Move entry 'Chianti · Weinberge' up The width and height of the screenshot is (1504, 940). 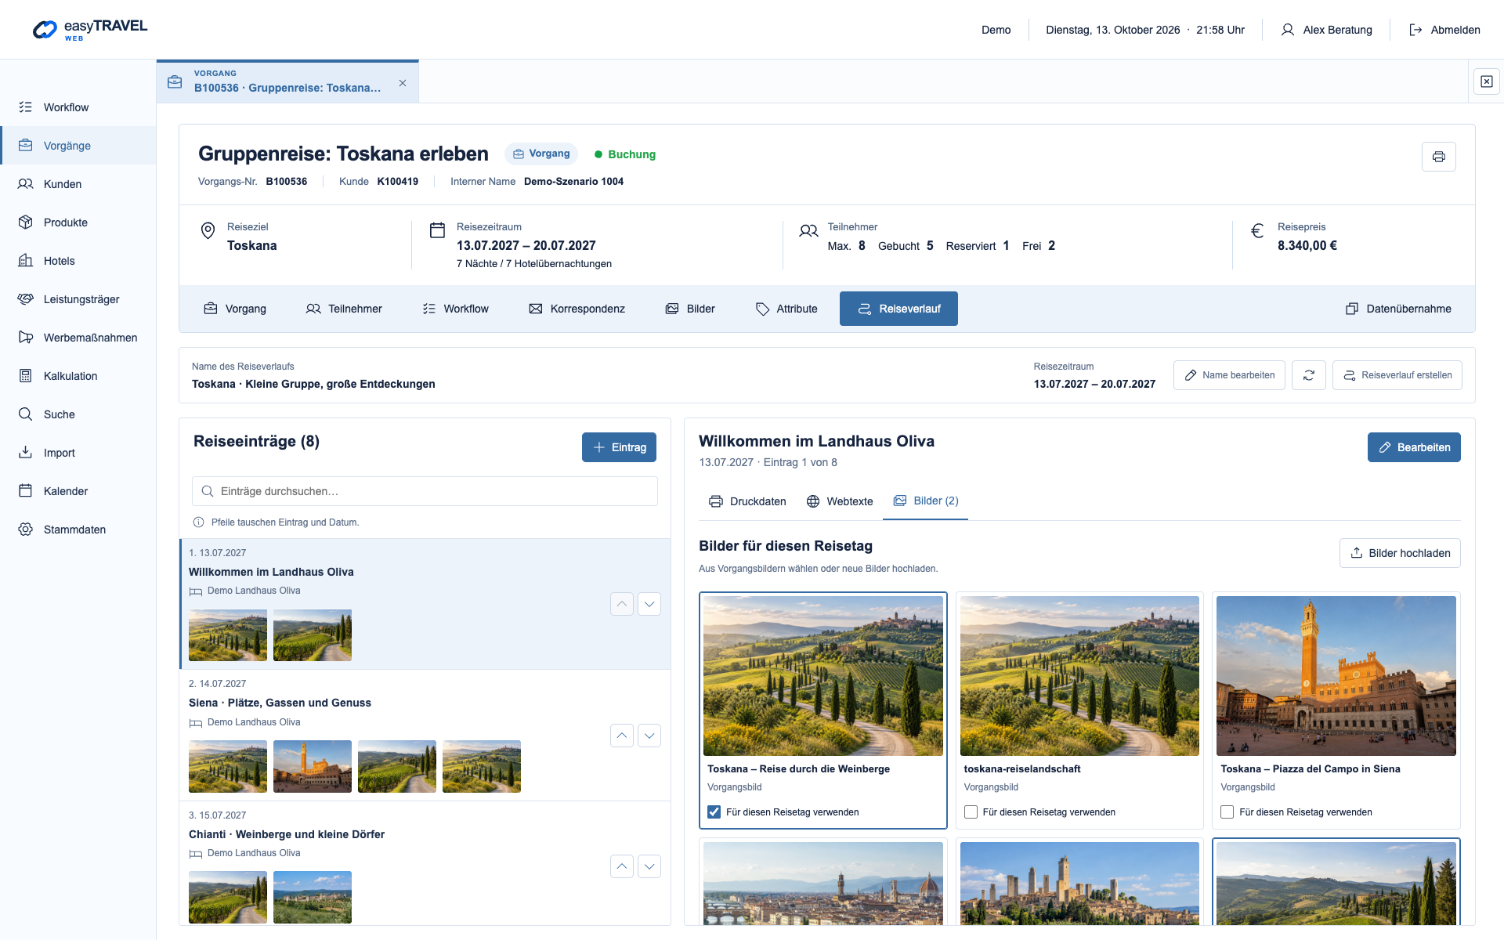point(622,866)
